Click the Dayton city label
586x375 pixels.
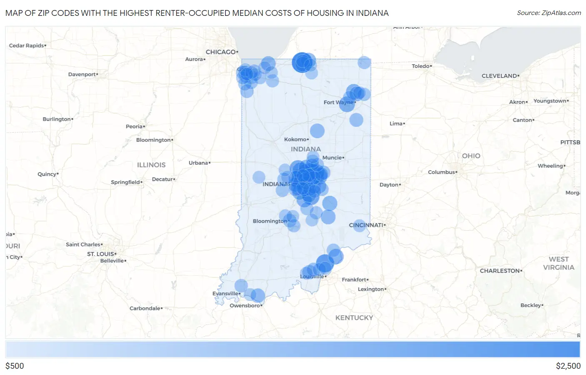tap(389, 185)
